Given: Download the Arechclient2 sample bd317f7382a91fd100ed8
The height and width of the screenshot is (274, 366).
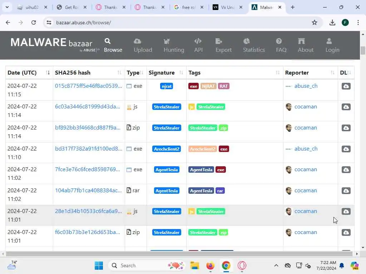Looking at the screenshot, I should pos(346,149).
